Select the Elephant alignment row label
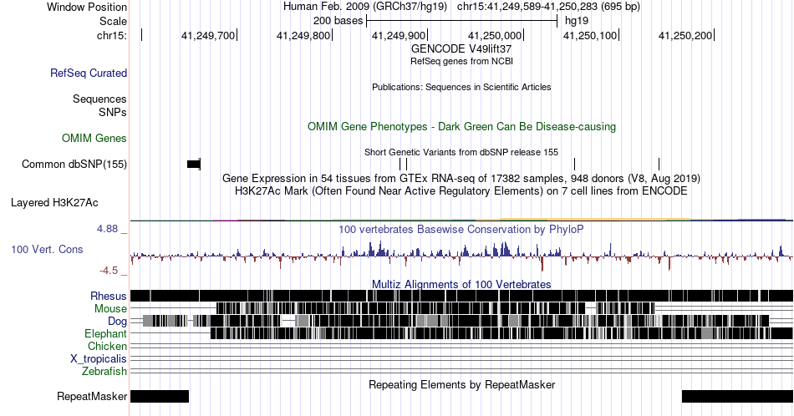794x416 pixels. [106, 333]
